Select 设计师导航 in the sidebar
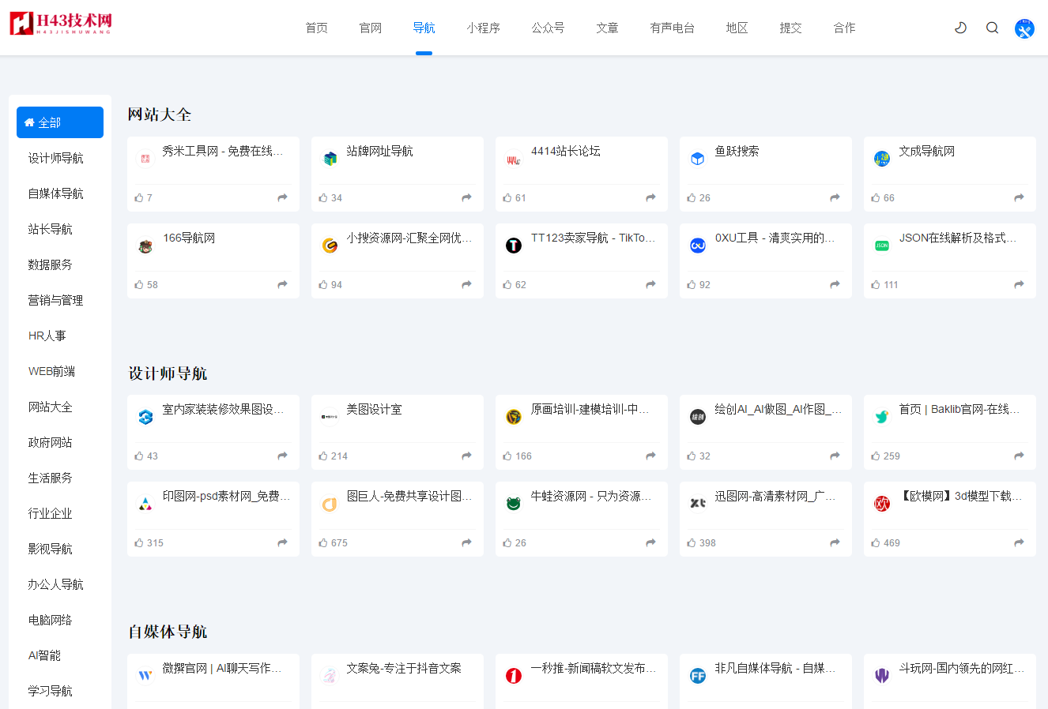Viewport: 1048px width, 709px height. pyautogui.click(x=55, y=158)
